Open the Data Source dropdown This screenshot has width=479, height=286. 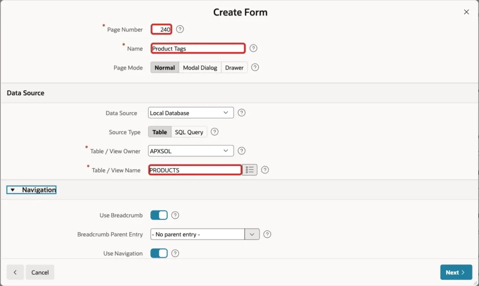point(191,113)
